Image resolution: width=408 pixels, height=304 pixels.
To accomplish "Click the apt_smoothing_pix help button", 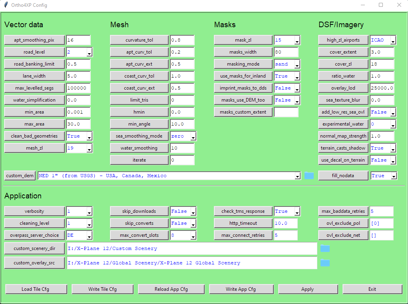I will pyautogui.click(x=34, y=40).
